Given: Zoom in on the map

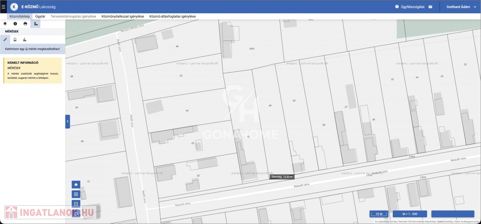Looking at the screenshot, I should pyautogui.click(x=76, y=194).
